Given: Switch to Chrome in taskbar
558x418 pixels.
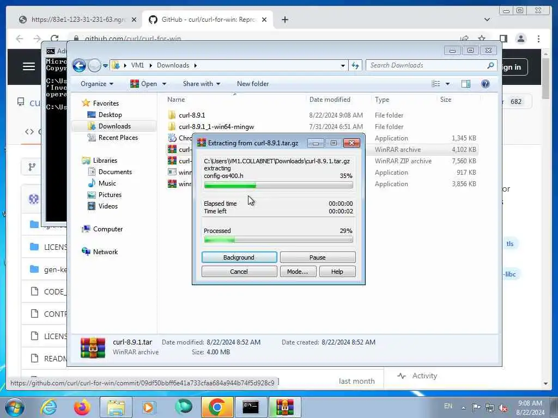Looking at the screenshot, I should (217, 407).
